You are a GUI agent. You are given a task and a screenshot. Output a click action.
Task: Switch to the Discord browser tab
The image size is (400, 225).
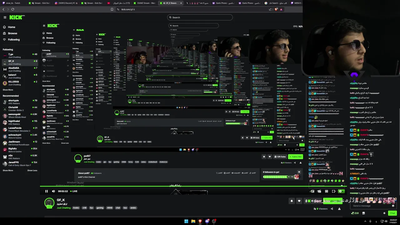pos(66,3)
